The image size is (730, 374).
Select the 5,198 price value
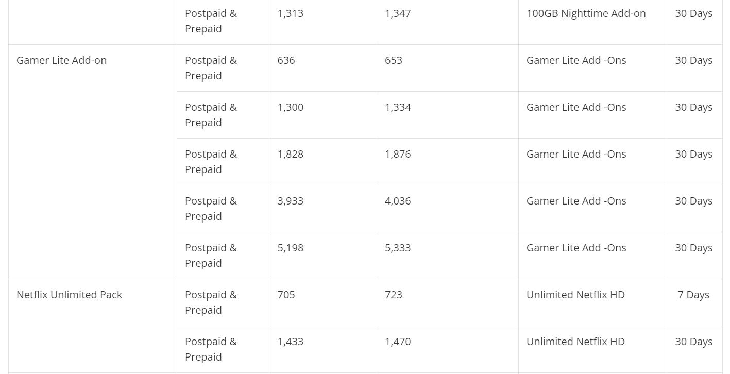tap(291, 248)
